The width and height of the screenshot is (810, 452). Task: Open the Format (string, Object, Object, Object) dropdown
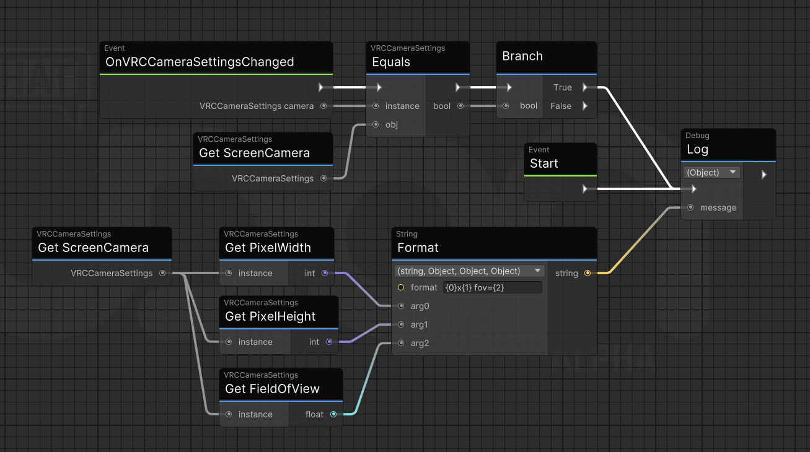(x=469, y=271)
